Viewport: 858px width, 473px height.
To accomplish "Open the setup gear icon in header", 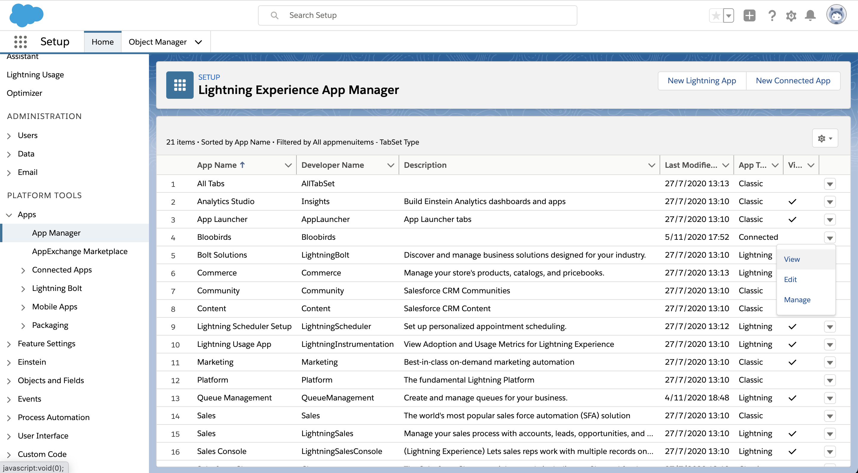I will (791, 16).
